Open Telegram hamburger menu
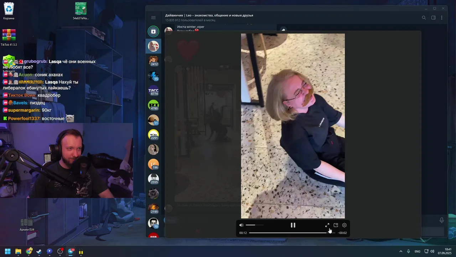 153,17
